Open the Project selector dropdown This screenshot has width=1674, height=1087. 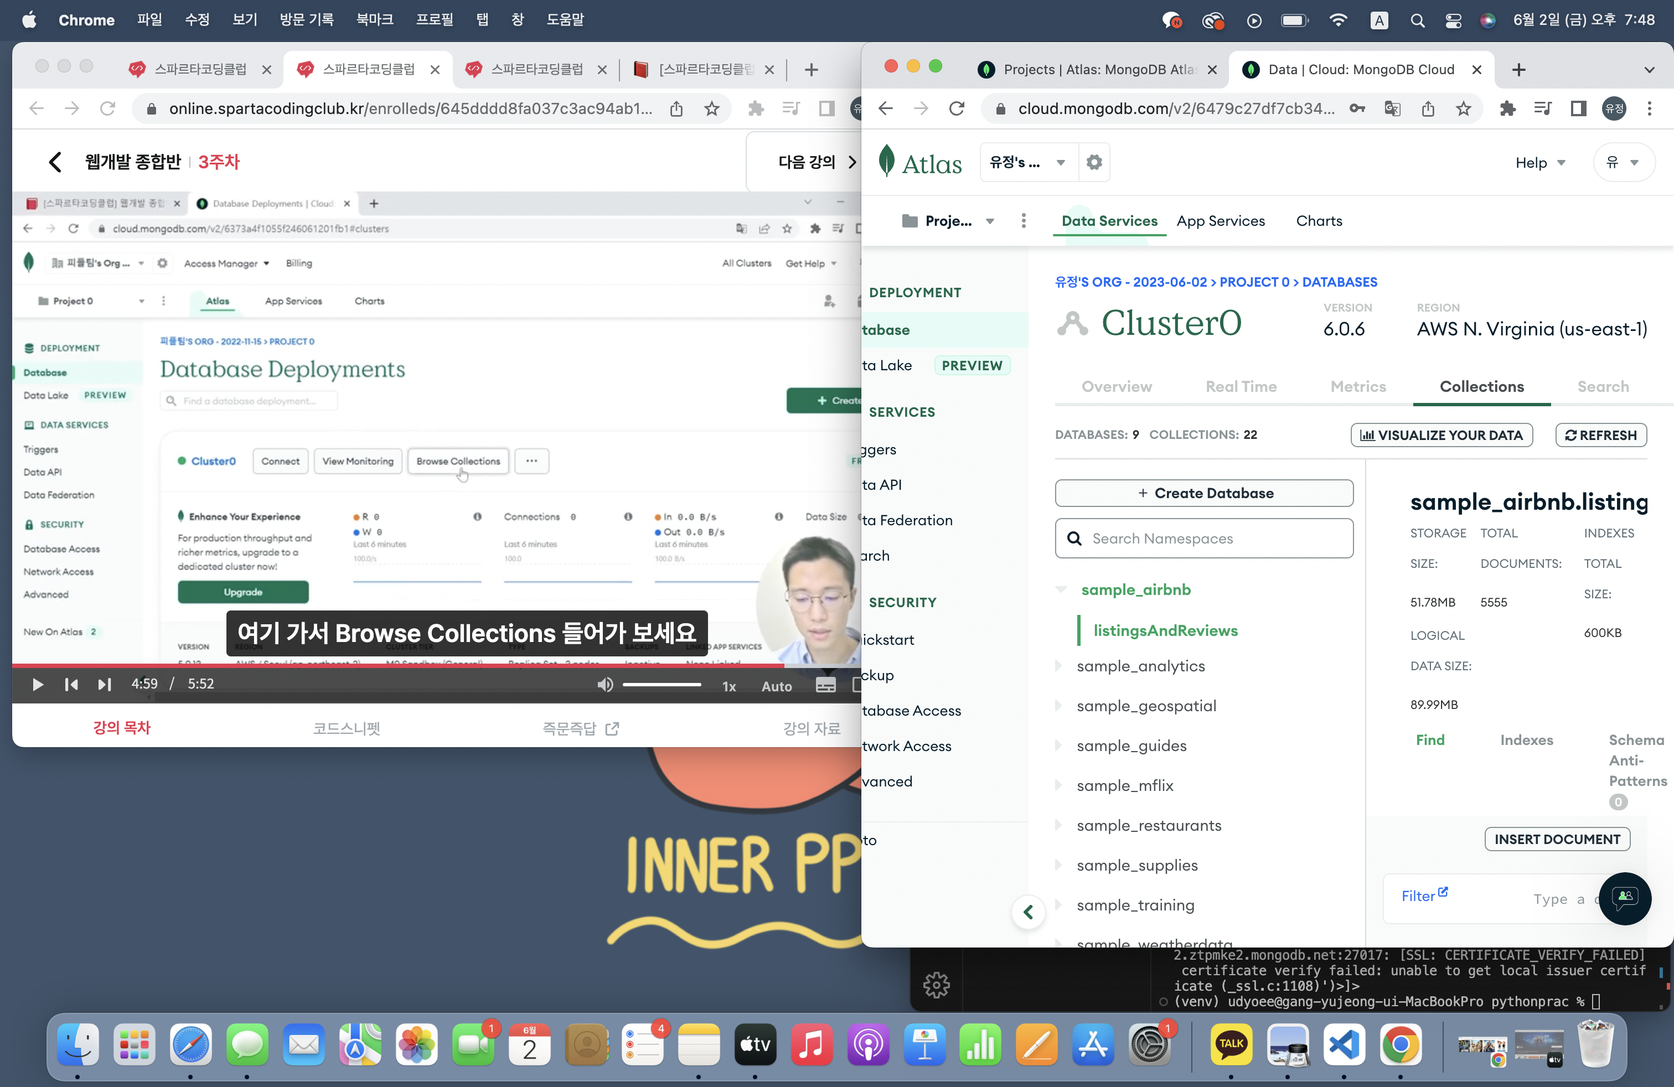tap(948, 221)
